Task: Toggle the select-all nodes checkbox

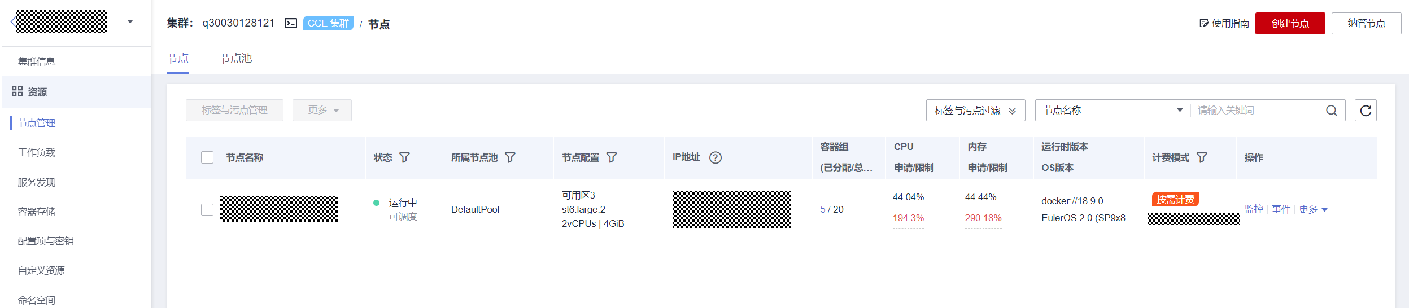Action: pos(207,157)
